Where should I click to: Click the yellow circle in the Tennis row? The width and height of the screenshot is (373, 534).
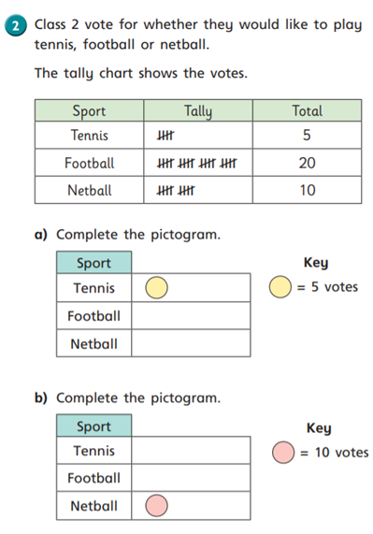[156, 288]
